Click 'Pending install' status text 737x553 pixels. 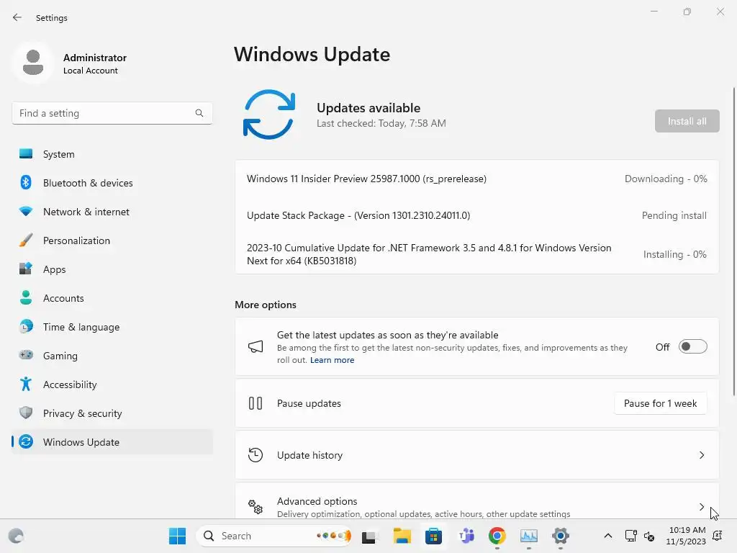(x=674, y=215)
